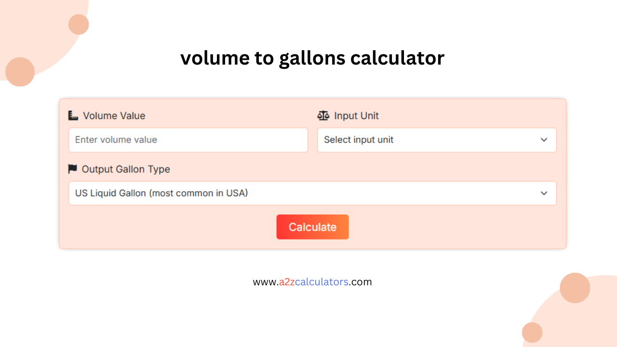Open the a2zcalculators website link
The height and width of the screenshot is (347, 617).
click(313, 282)
